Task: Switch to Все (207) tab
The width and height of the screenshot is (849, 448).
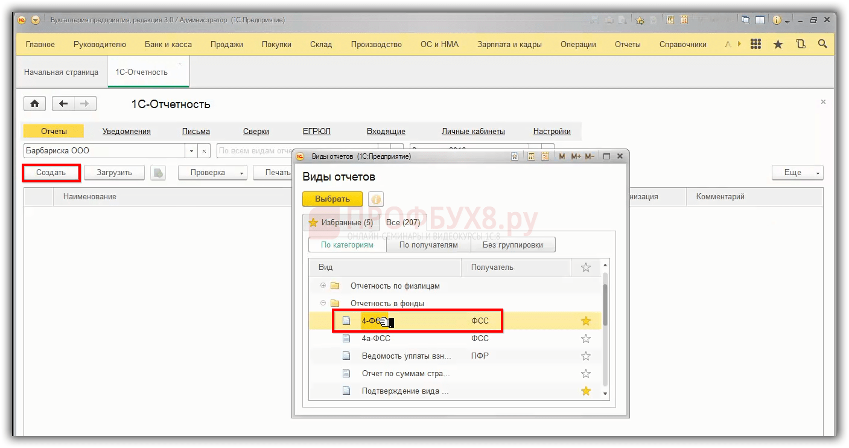Action: [x=403, y=222]
